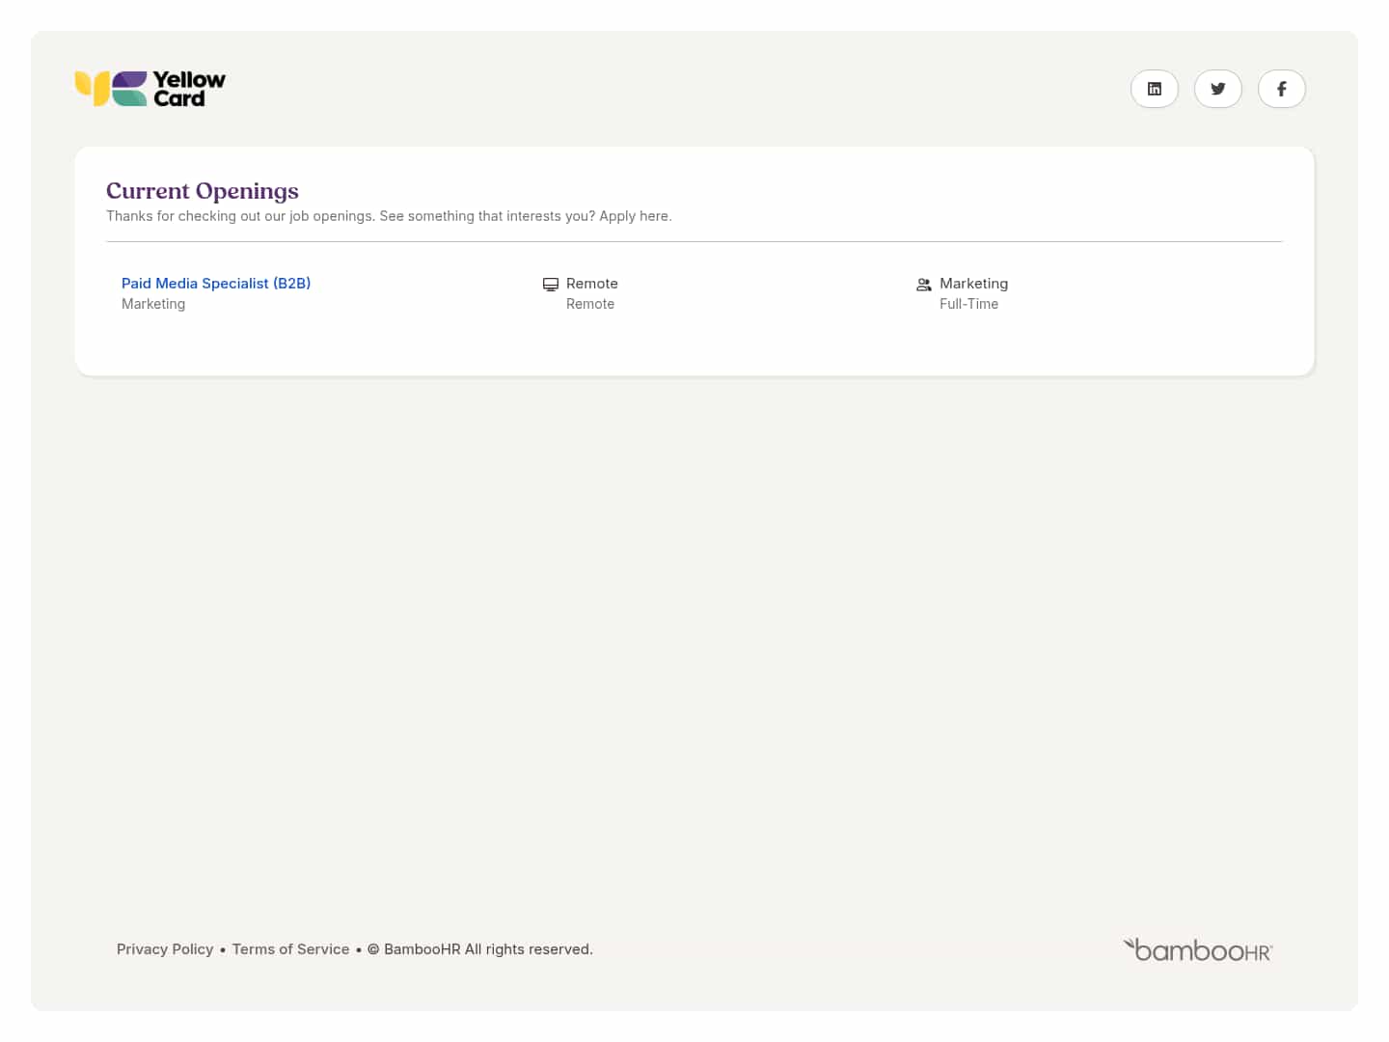Image resolution: width=1389 pixels, height=1042 pixels.
Task: Click the Full-Time employment type label
Action: (x=969, y=304)
